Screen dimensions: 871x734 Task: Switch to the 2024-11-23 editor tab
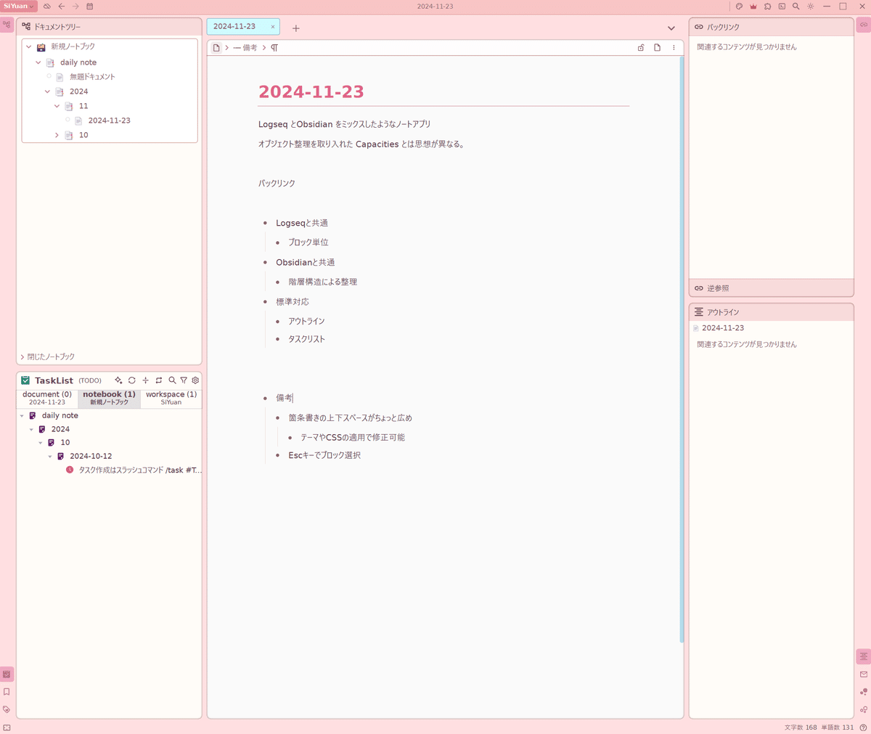pyautogui.click(x=234, y=26)
